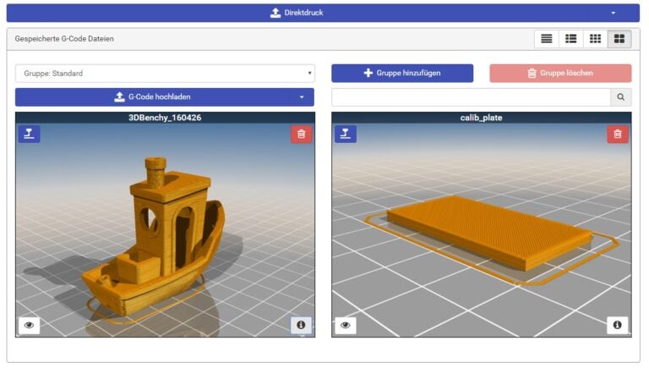Image resolution: width=649 pixels, height=368 pixels.
Task: Switch to the small grid view
Action: click(x=595, y=39)
